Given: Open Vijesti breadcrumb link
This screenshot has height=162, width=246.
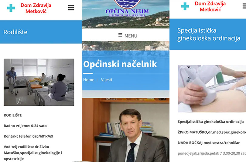Looking at the screenshot, I should [107, 80].
